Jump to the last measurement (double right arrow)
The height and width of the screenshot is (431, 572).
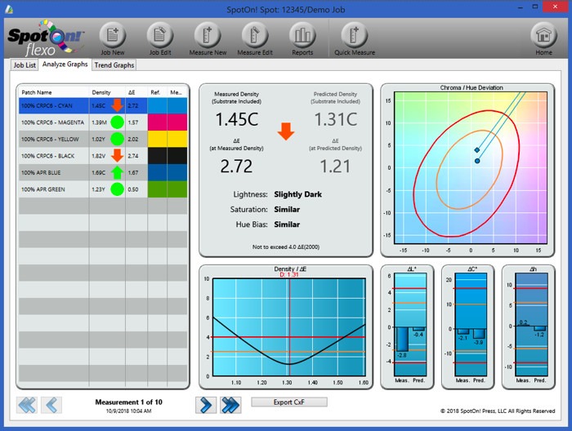[230, 405]
